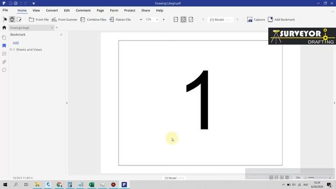Close the Bookmark panel

tap(61, 35)
